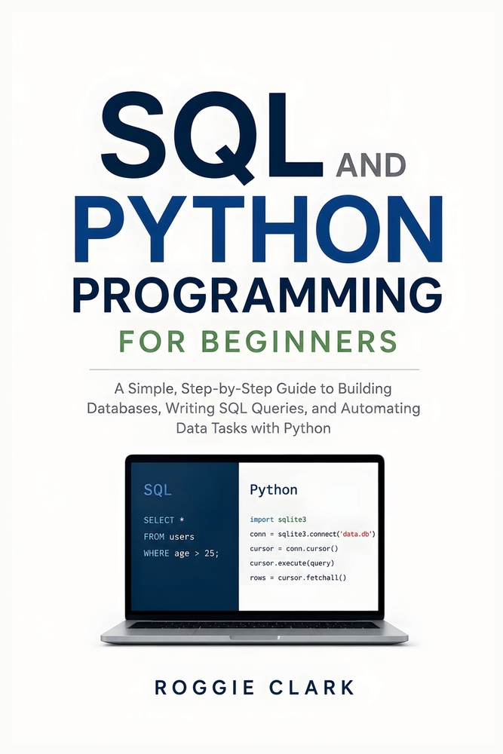This screenshot has width=503, height=754.
Task: Click the line 'Databases, Writing SQL Queries, and Automating'
Action: click(x=253, y=408)
